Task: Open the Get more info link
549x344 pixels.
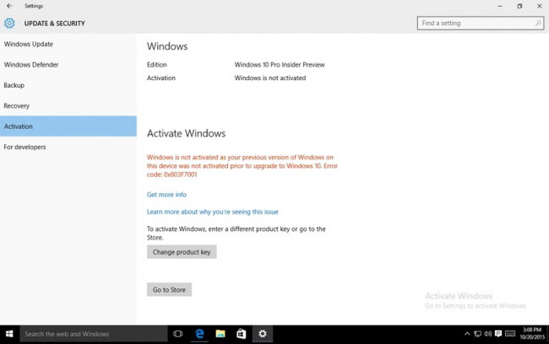Action: click(166, 195)
